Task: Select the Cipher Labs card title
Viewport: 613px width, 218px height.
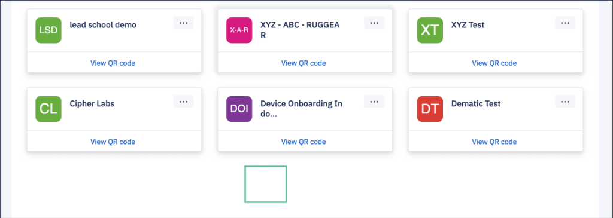Action: pyautogui.click(x=92, y=104)
